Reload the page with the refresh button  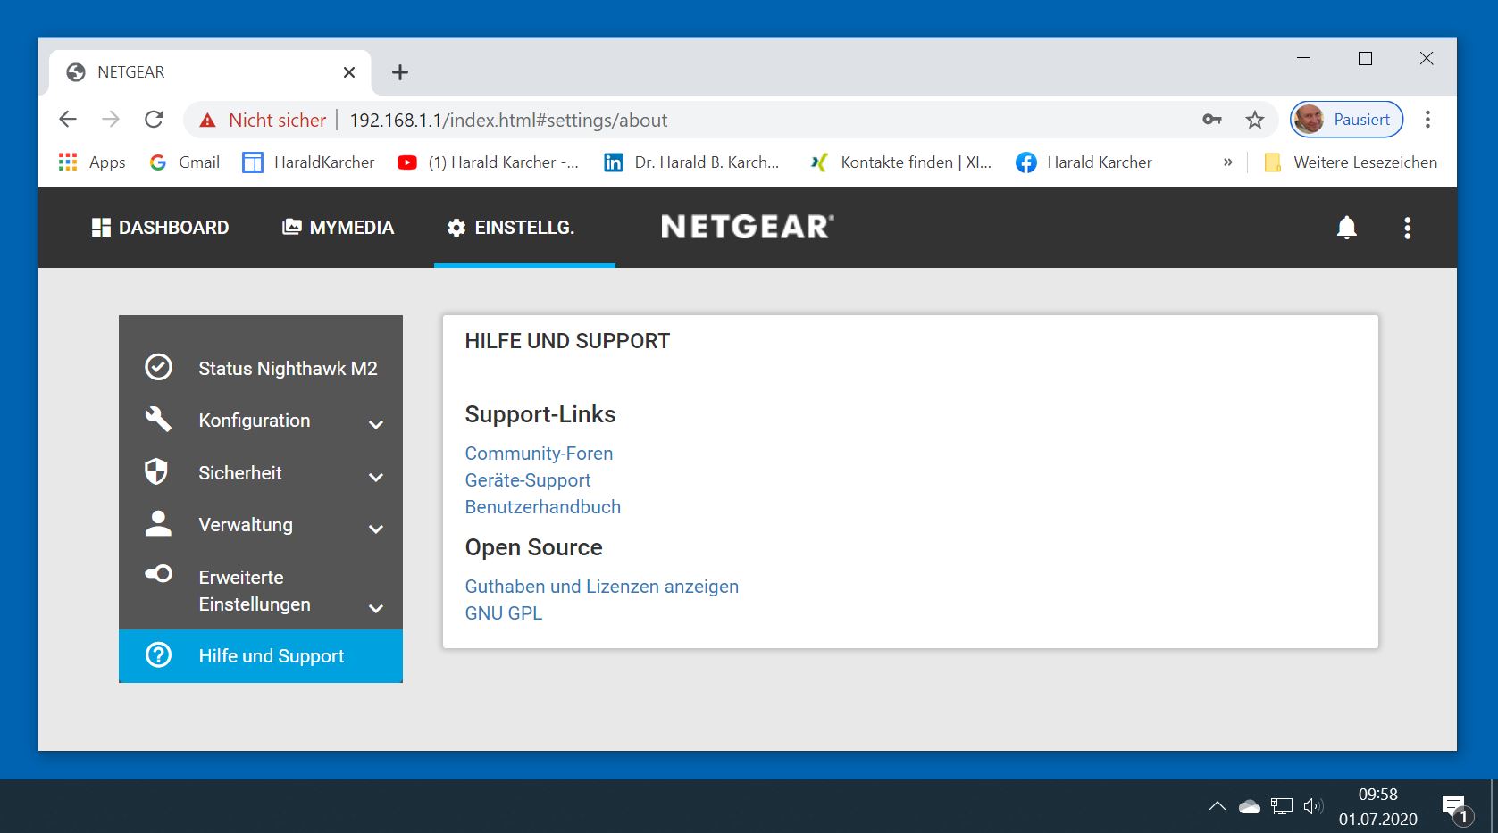tap(154, 120)
